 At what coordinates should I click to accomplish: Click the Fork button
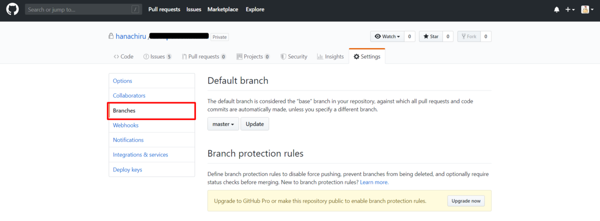click(x=468, y=36)
